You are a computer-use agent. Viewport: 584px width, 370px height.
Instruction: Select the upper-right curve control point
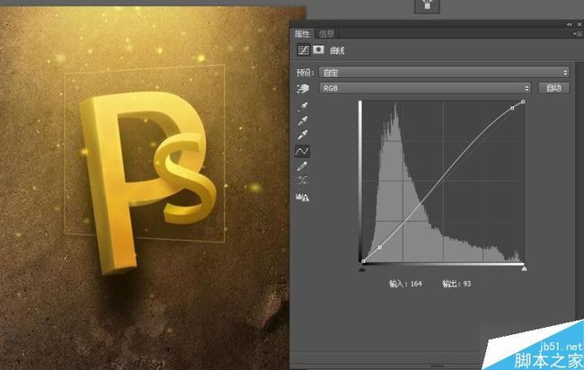(x=512, y=108)
